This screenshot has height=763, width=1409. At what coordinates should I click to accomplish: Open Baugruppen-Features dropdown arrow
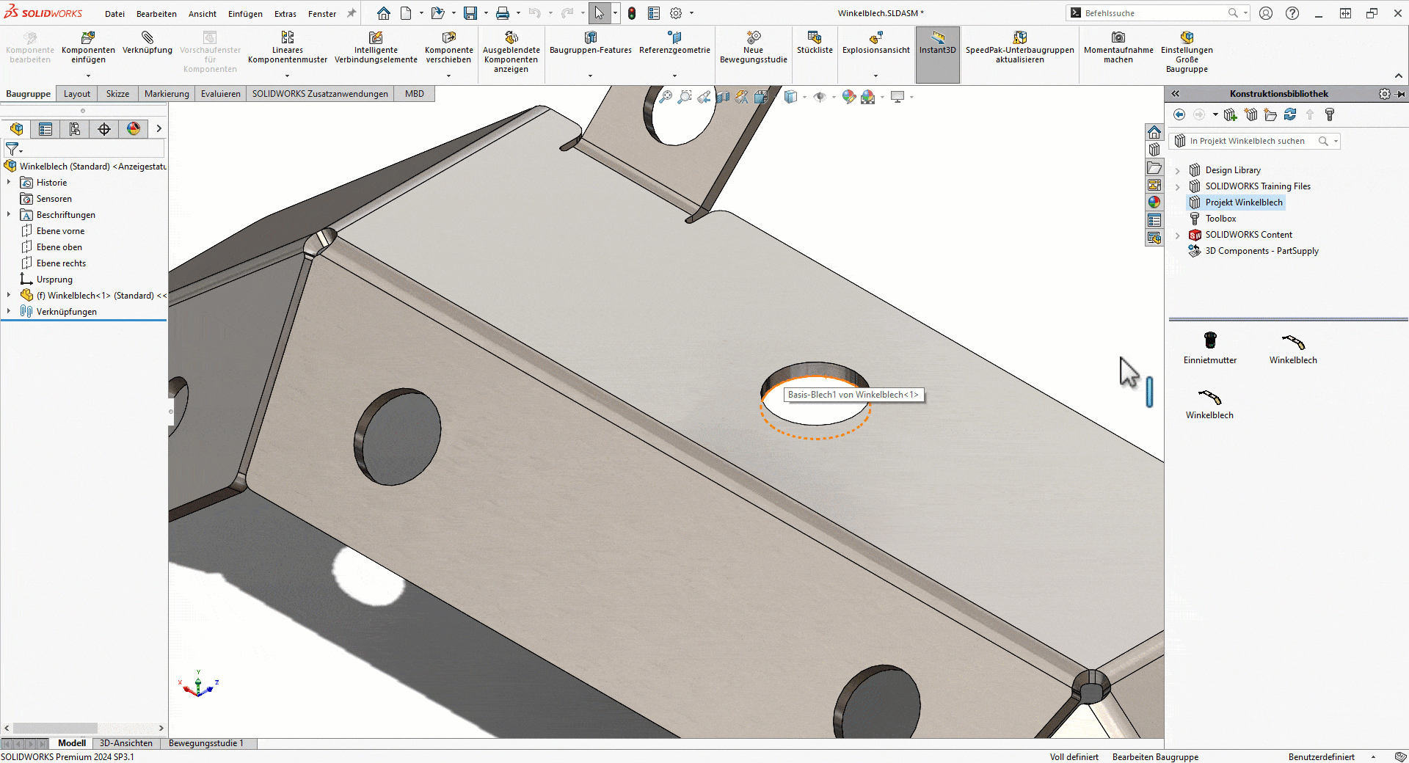click(x=590, y=76)
